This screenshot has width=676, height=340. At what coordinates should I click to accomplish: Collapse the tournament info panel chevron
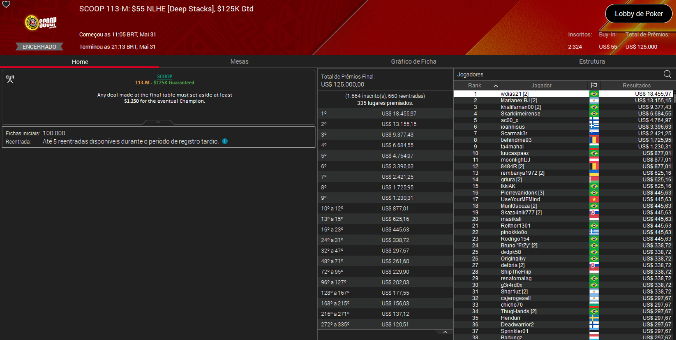[158, 122]
